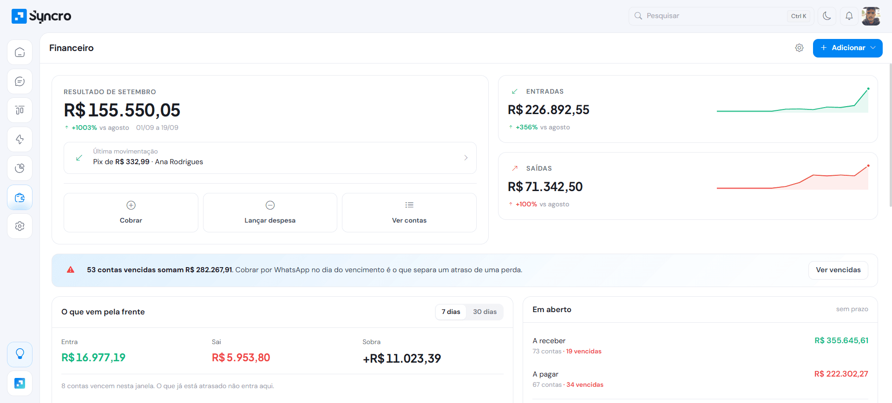This screenshot has height=403, width=892.
Task: Click the Ver vencidas button
Action: [838, 270]
